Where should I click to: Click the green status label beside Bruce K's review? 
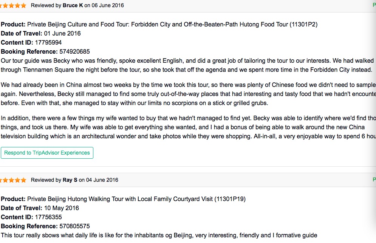[374, 6]
